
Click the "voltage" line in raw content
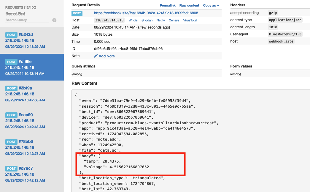[x=116, y=167]
